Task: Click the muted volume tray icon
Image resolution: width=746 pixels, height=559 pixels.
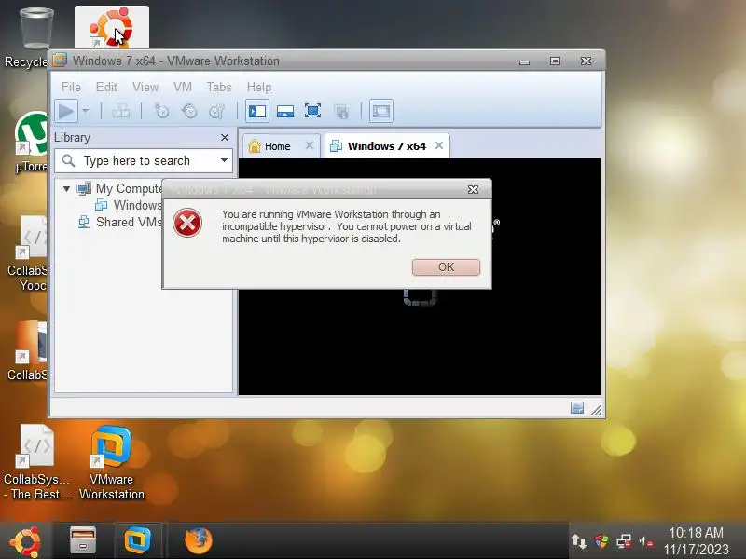Action: coord(645,541)
